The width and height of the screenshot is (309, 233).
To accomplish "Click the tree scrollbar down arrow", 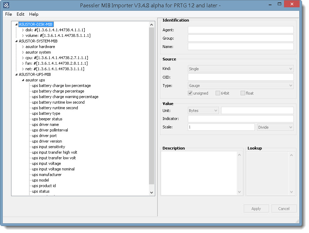I will [x=151, y=193].
